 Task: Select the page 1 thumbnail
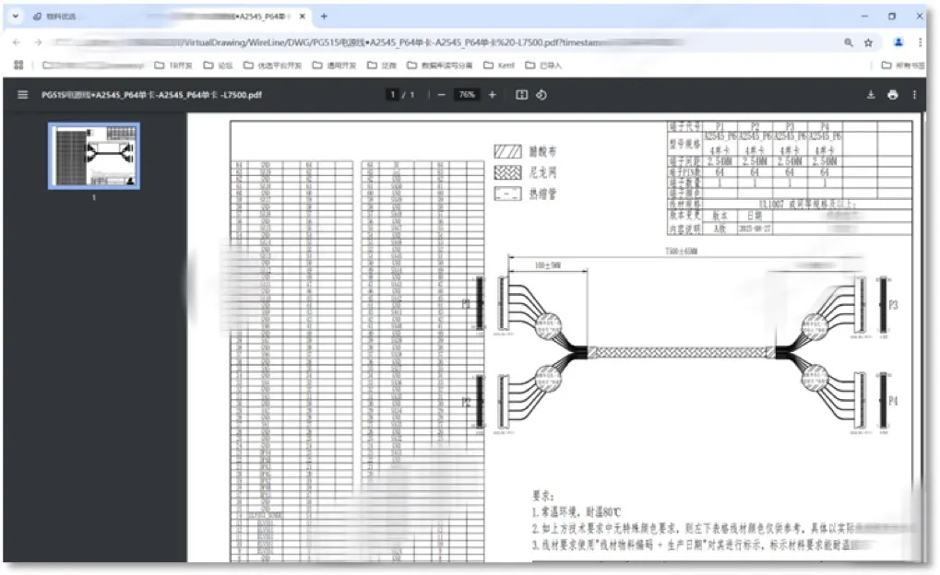point(94,156)
